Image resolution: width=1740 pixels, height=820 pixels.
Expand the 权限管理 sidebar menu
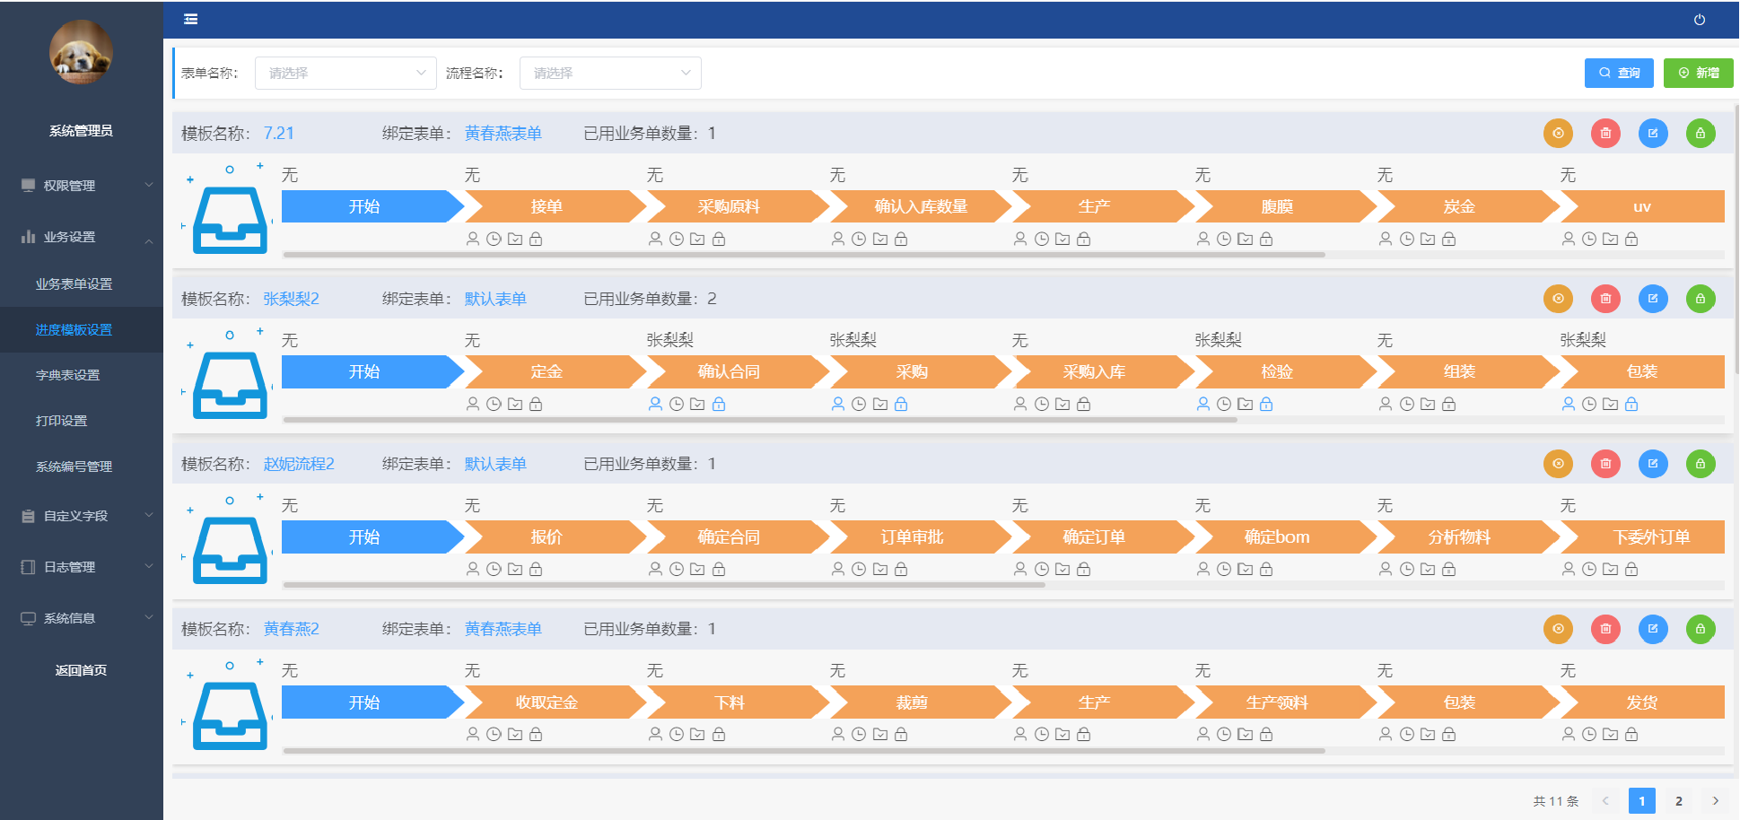tap(81, 186)
